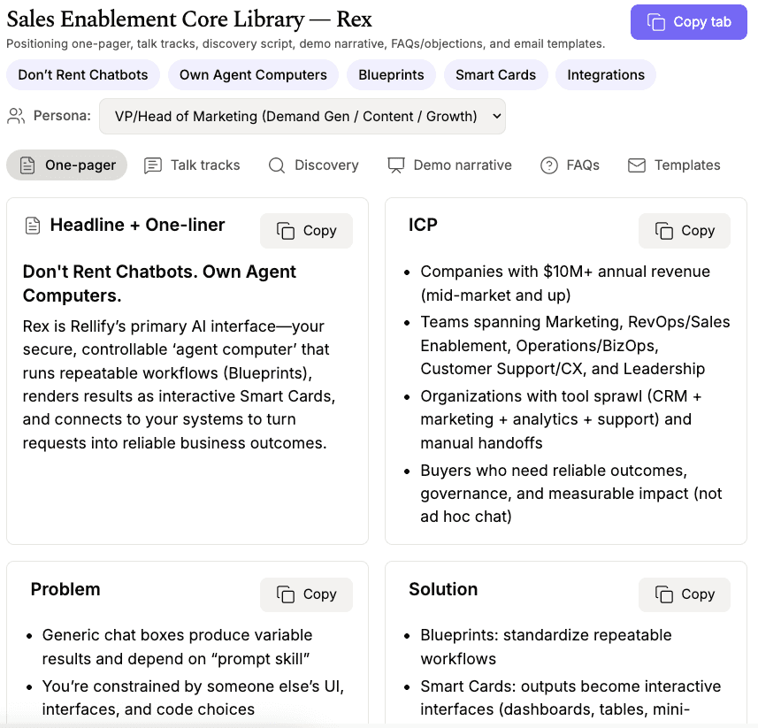This screenshot has height=728, width=758.
Task: Click bullet Smart Cards: outputs become interactive interfaces
Action: click(x=570, y=698)
